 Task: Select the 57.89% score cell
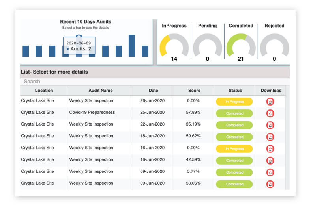[x=193, y=112]
